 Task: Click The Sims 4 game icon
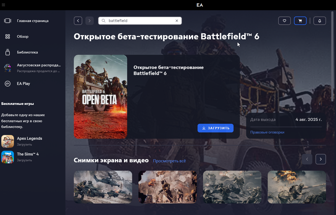8,157
